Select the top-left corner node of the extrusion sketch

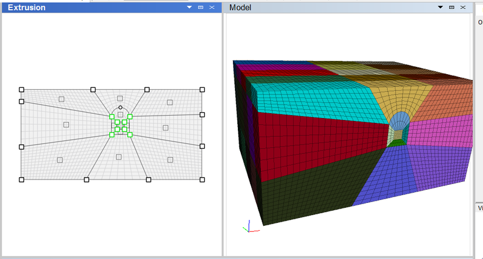21,89
